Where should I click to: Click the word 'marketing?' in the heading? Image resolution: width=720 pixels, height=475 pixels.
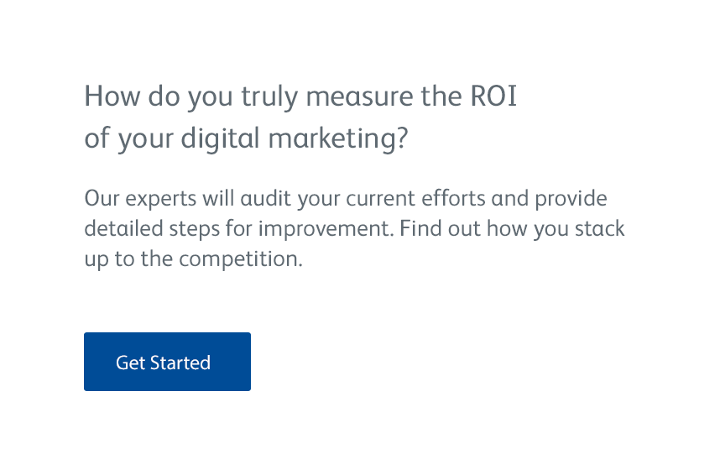tap(338, 138)
